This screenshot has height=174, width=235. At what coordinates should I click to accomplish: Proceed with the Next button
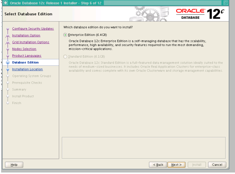point(177,165)
